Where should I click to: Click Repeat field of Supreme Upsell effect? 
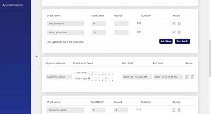click(121, 110)
